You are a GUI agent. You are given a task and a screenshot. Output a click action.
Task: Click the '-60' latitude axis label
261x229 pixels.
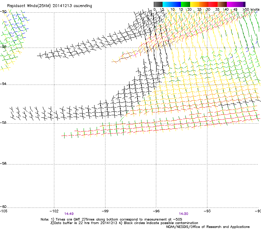pyautogui.click(x=3, y=206)
